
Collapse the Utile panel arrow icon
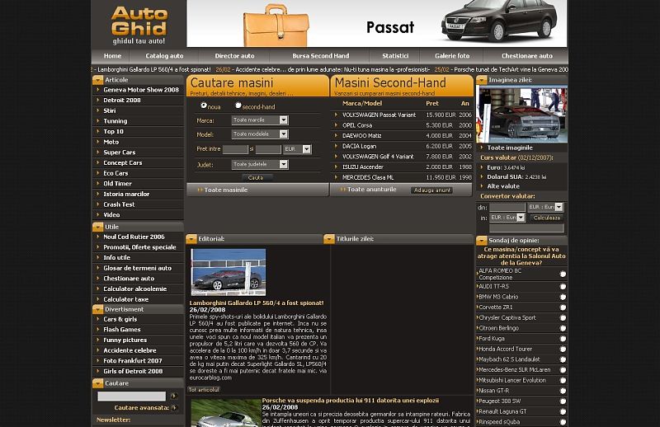pyautogui.click(x=97, y=227)
